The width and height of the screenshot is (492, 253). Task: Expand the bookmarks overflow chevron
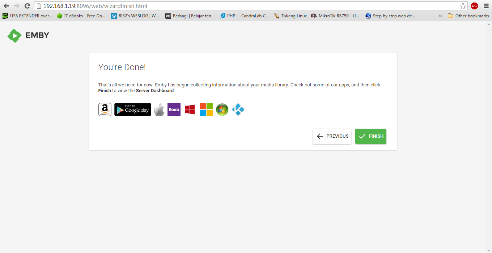(440, 16)
